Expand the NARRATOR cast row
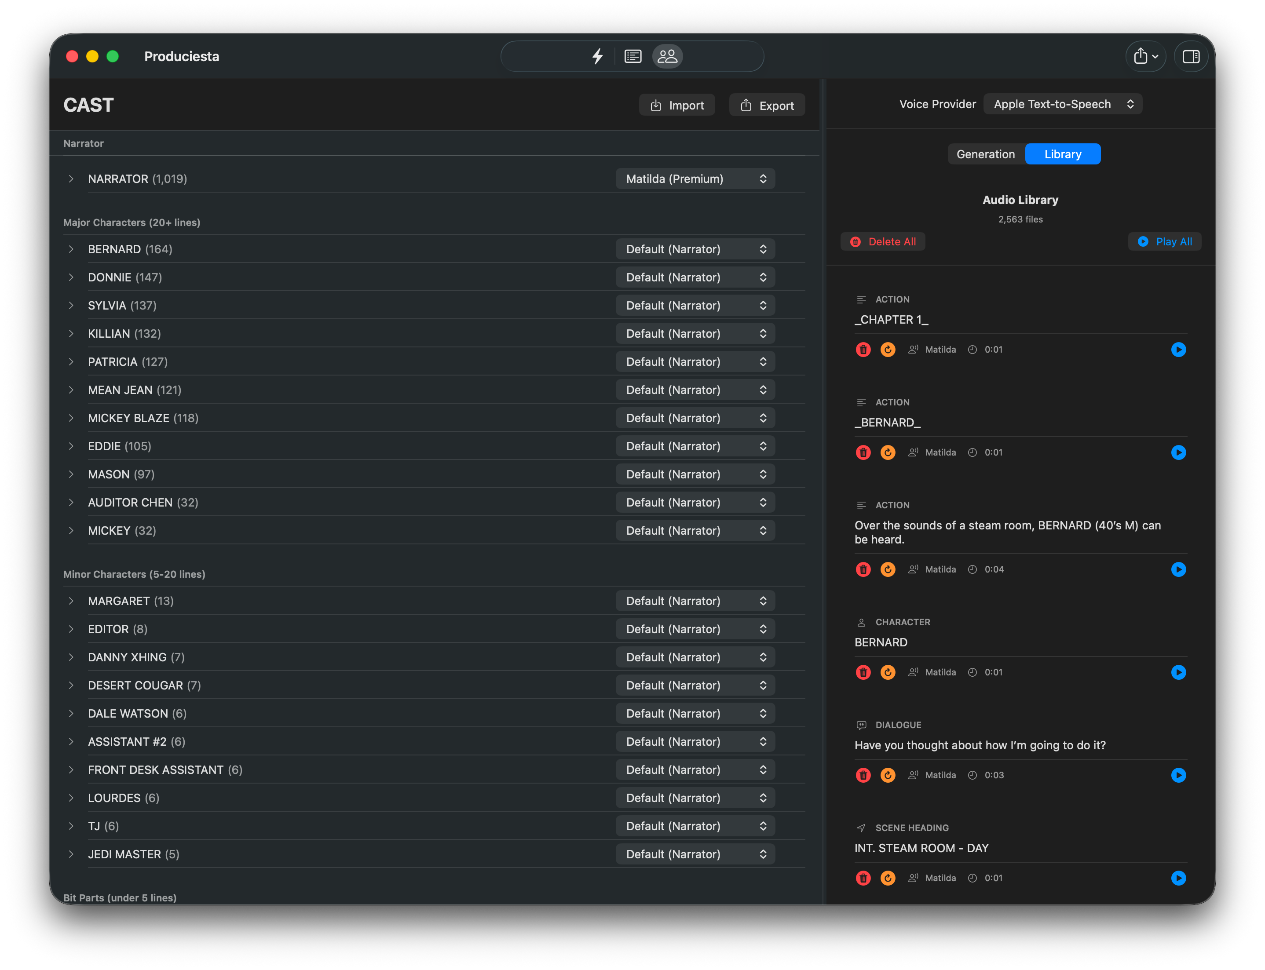Screen dimensions: 1265x970 (71, 179)
